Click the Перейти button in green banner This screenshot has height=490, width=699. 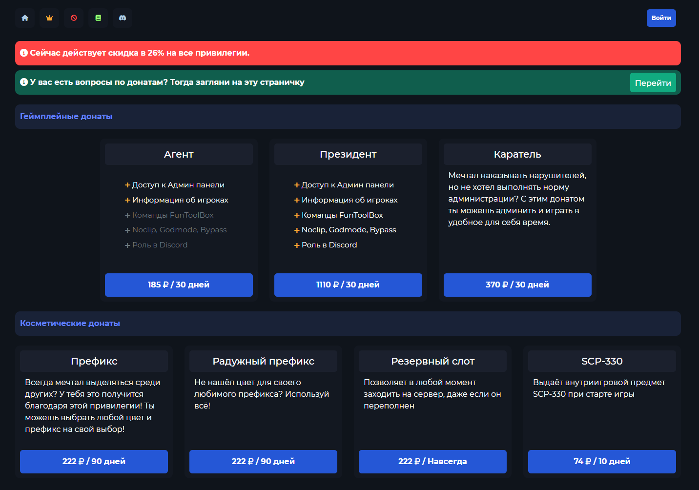point(653,82)
